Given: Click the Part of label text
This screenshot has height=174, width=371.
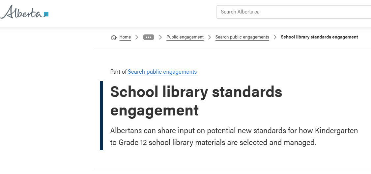Looking at the screenshot, I should pyautogui.click(x=118, y=72).
